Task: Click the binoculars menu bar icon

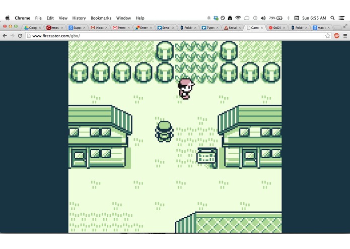Action: [x=230, y=18]
